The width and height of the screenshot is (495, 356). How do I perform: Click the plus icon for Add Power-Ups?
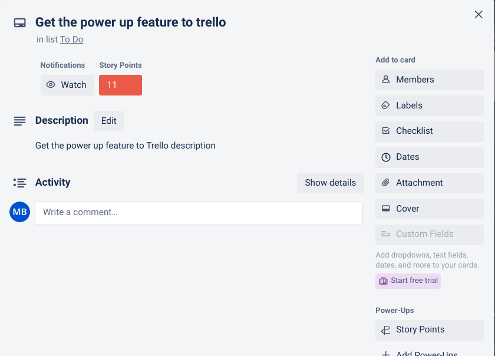coord(386,354)
